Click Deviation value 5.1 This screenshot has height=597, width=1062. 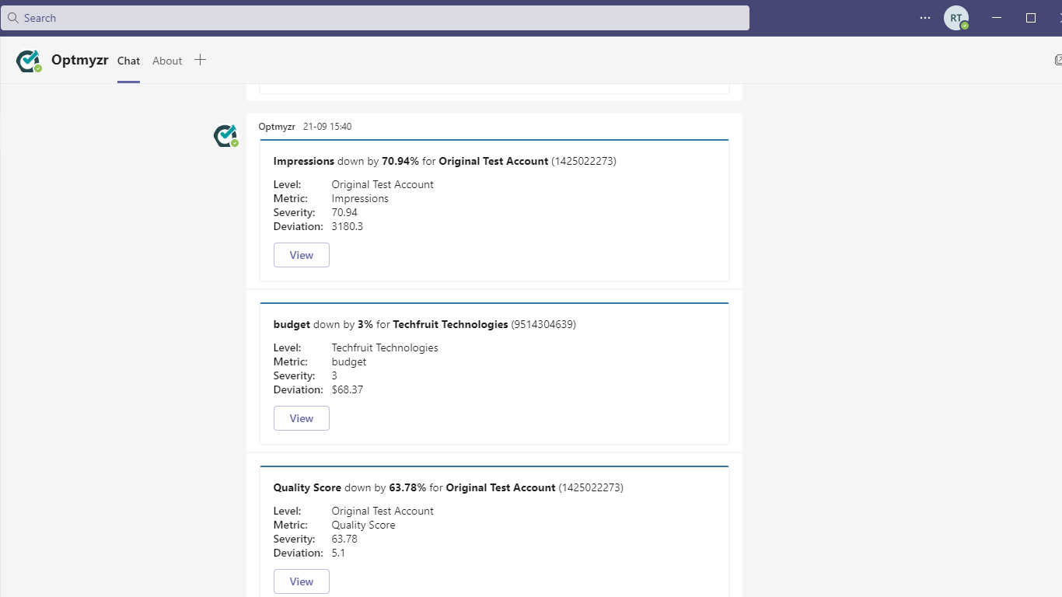338,553
